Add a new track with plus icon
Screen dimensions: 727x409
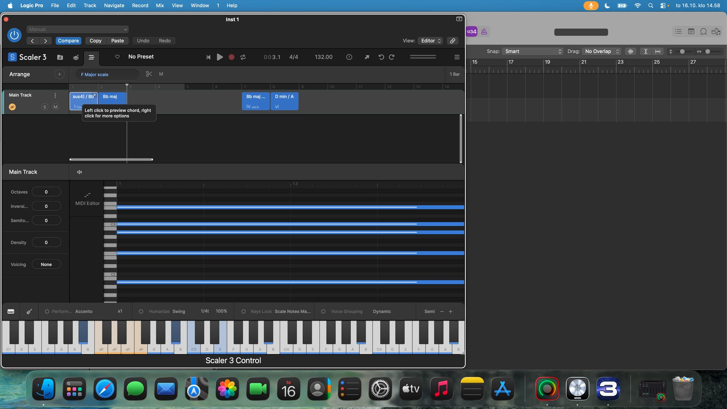point(59,74)
